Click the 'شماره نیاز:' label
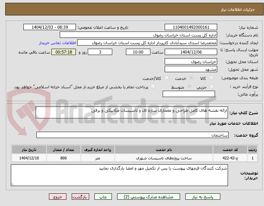The width and height of the screenshot is (264, 206). 248,27
